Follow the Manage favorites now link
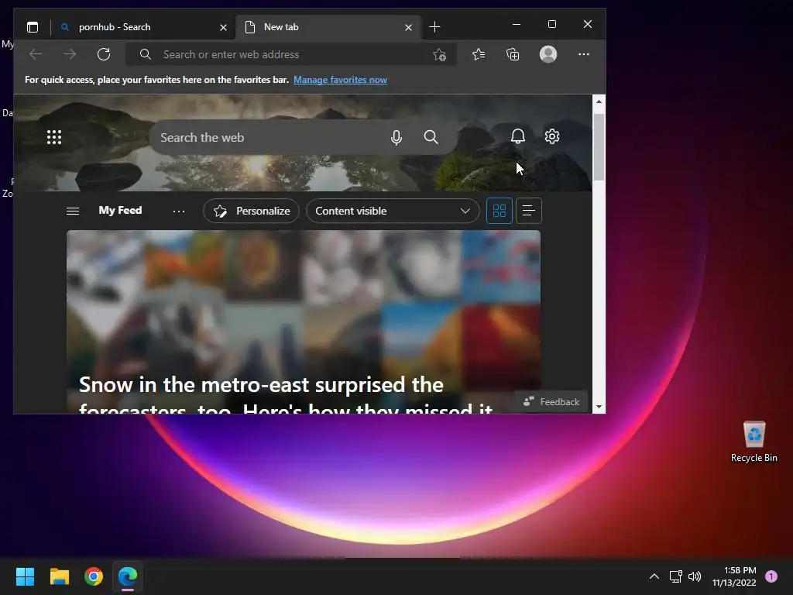Image resolution: width=793 pixels, height=595 pixels. [x=341, y=80]
